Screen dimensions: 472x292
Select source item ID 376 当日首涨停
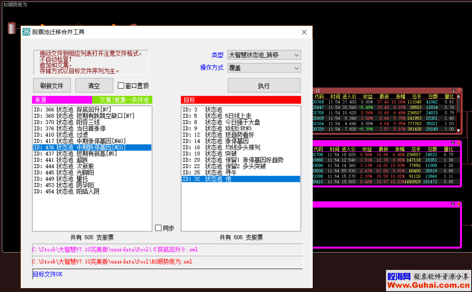(x=92, y=129)
